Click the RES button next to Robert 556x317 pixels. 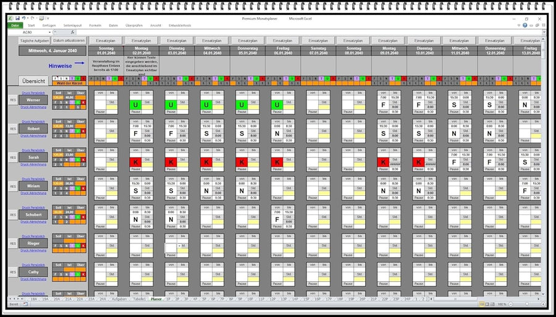point(12,129)
